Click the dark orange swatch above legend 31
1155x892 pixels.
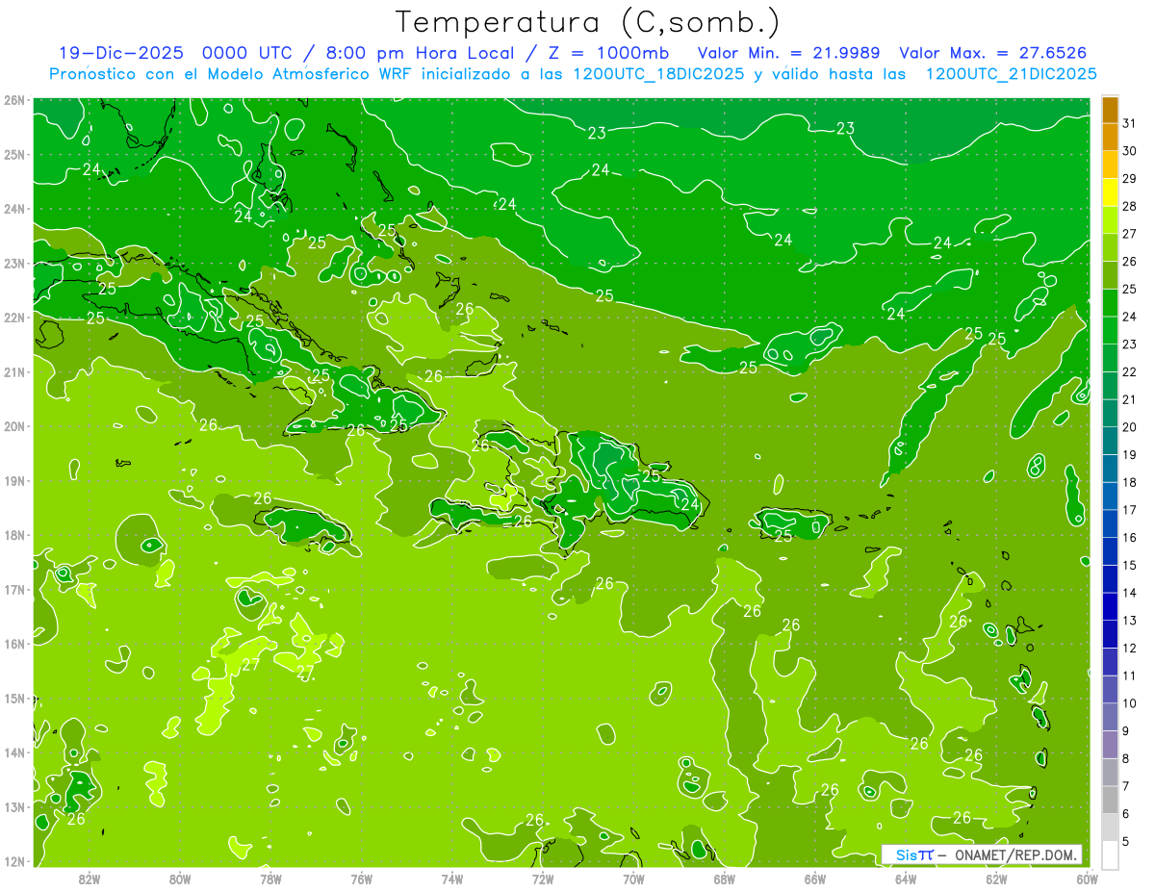(1110, 110)
